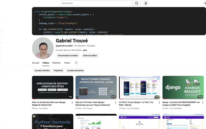Click Personnaliser la chaîne button
Image resolution: width=206 pixels, height=129 pixels.
click(x=68, y=56)
